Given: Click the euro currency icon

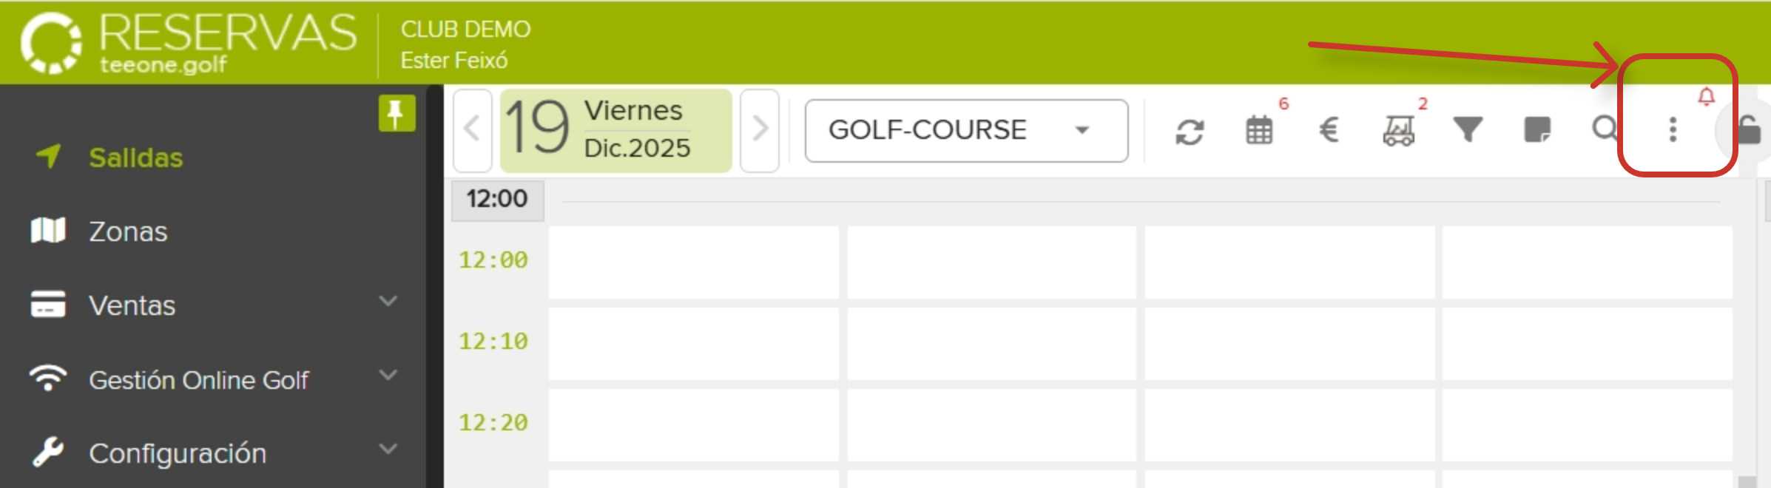Looking at the screenshot, I should (1329, 131).
